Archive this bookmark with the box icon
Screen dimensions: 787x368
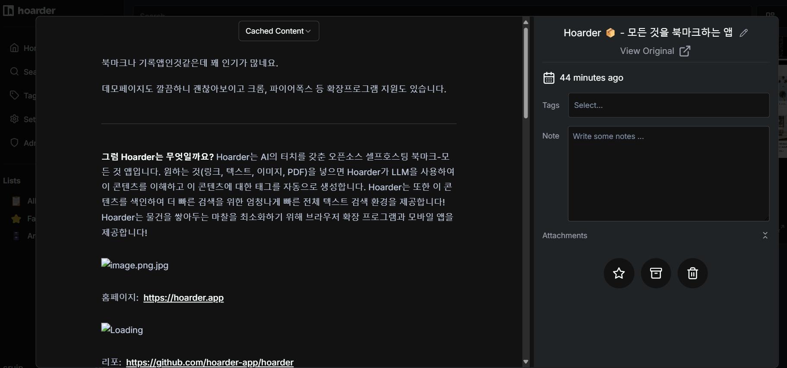pyautogui.click(x=656, y=273)
